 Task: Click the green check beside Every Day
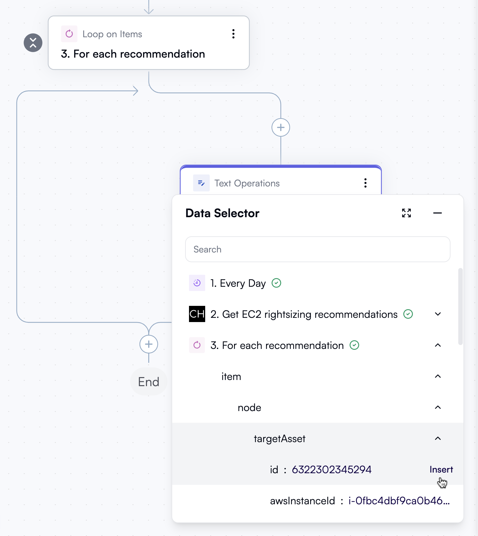[x=276, y=283]
